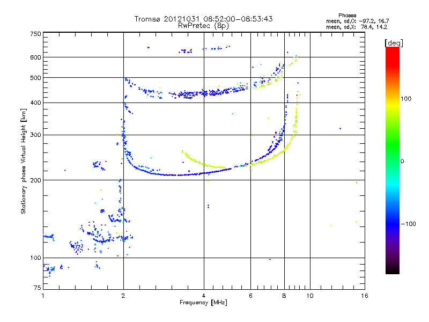
Task: Click the y-axis '100' tick label
Action: pos(36,258)
